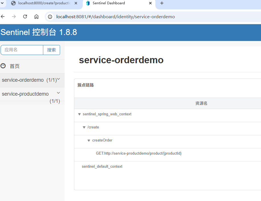
Task: Focus the 应用名 search field
Action: coord(22,50)
